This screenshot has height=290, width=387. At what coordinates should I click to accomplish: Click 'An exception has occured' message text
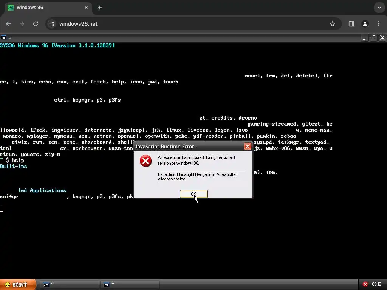[x=197, y=160]
